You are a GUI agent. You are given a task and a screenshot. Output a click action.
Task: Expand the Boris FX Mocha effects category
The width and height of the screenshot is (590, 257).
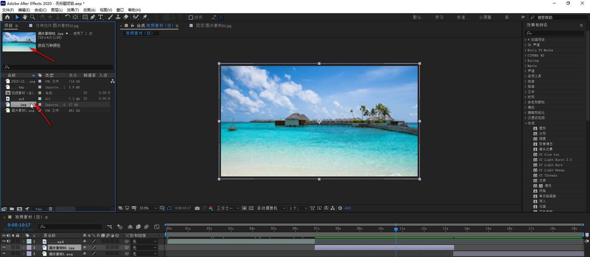[525, 50]
